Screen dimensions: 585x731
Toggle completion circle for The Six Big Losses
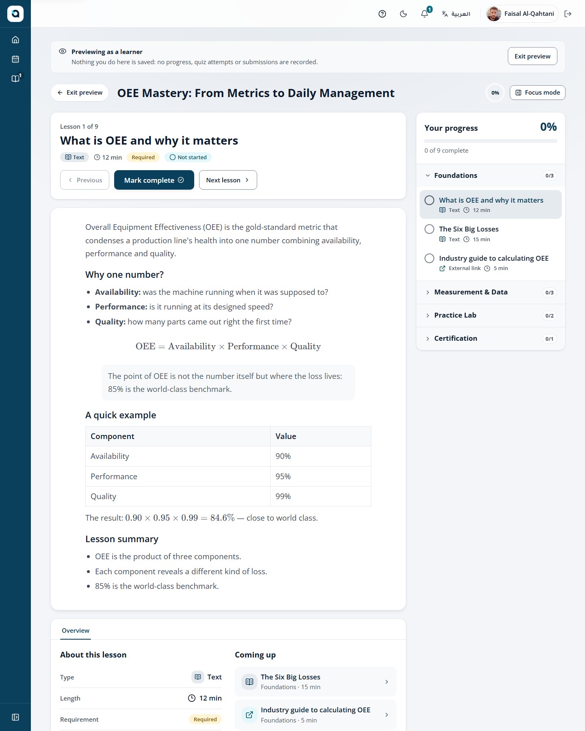pos(429,229)
